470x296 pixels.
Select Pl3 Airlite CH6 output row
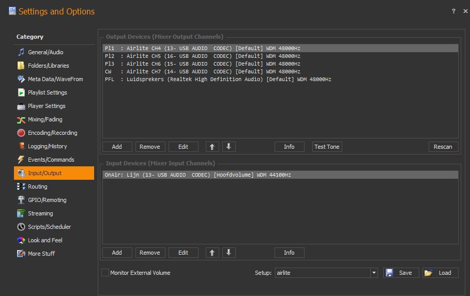pyautogui.click(x=280, y=64)
